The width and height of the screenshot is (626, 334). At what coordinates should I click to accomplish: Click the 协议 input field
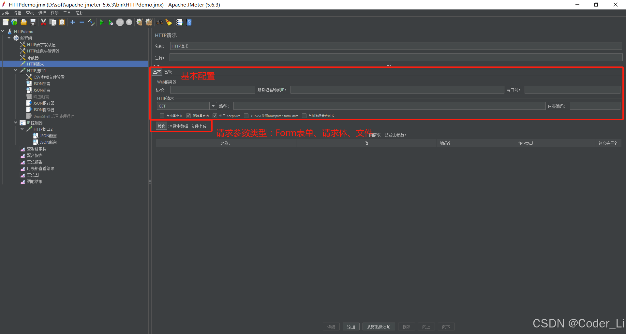[213, 90]
